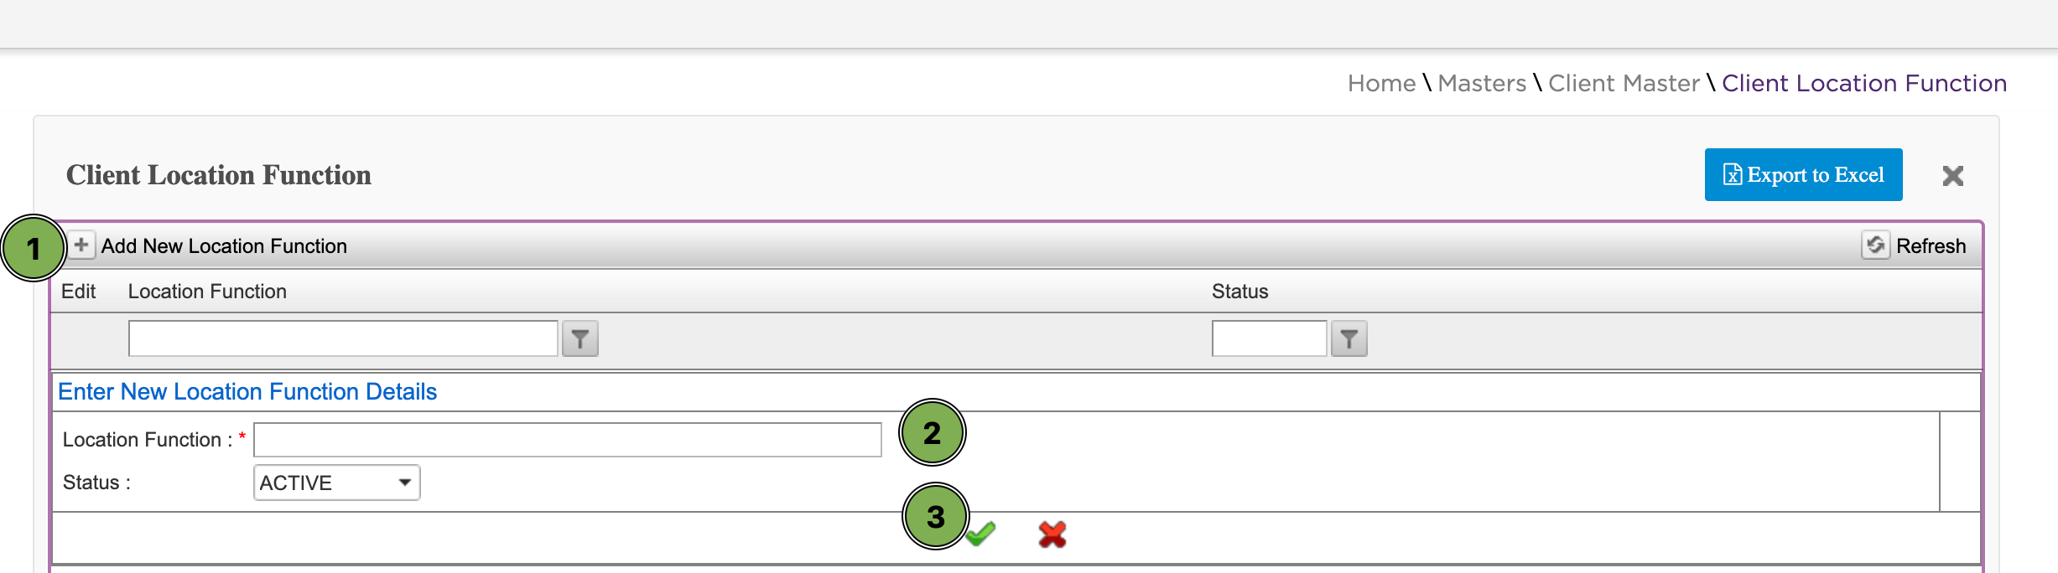The width and height of the screenshot is (2058, 573).
Task: Click filter funnel icon for Location Function column
Action: pos(579,339)
